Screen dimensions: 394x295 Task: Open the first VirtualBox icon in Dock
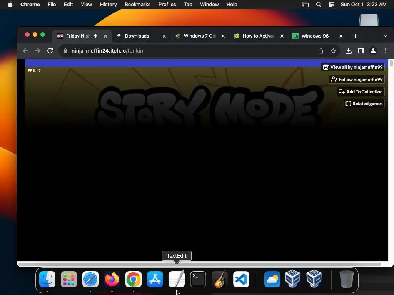tap(292, 278)
